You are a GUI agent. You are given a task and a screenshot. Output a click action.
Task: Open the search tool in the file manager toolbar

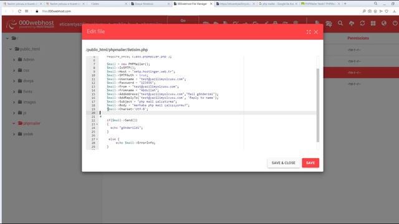[x=340, y=24]
